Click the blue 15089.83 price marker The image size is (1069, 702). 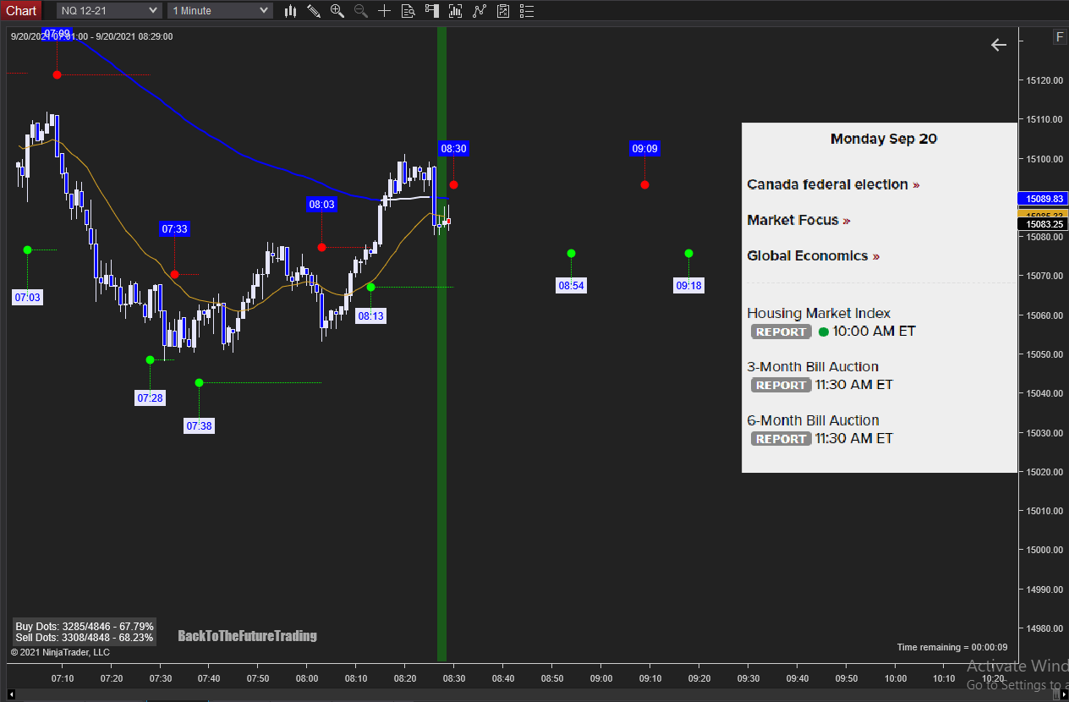(1043, 199)
